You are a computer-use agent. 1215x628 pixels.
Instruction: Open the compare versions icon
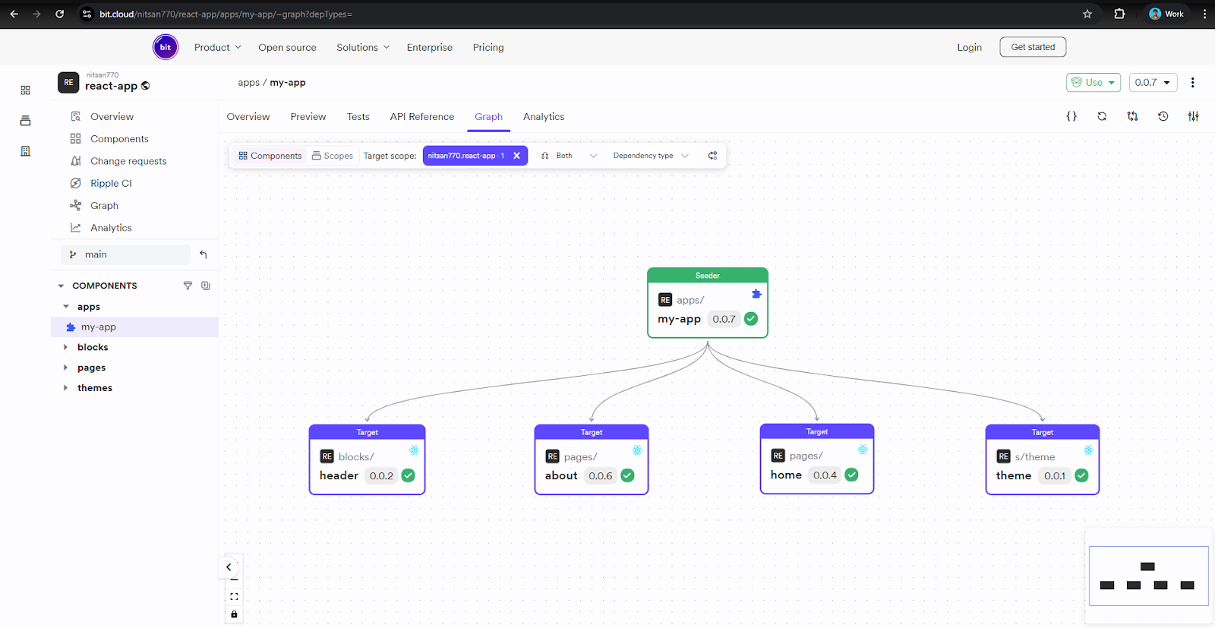1132,116
